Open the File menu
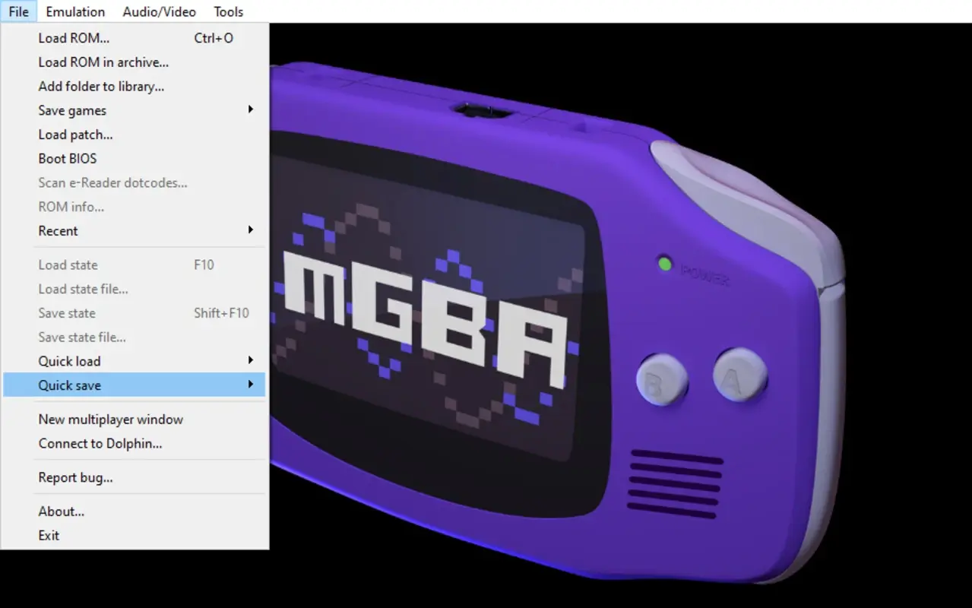 coord(18,11)
